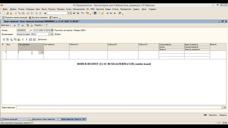This screenshot has height=128, width=228.
Task: Click the blue left arrow icon in document toolbar
Action: 15,25
